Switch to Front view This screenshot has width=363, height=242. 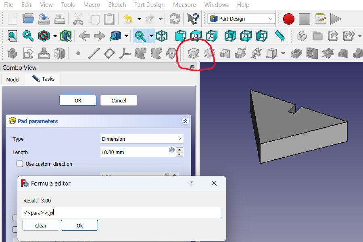pos(180,35)
